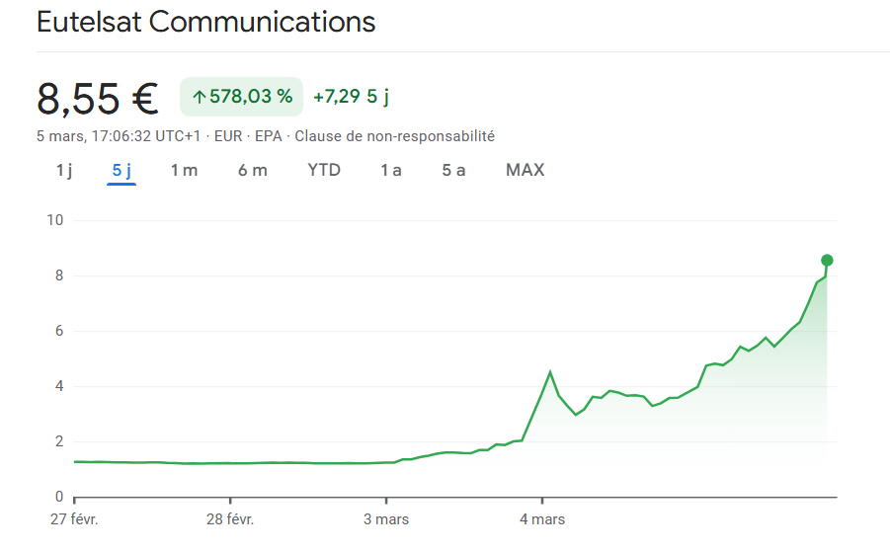The image size is (890, 551).
Task: Open the 5 a chart range
Action: tap(453, 170)
